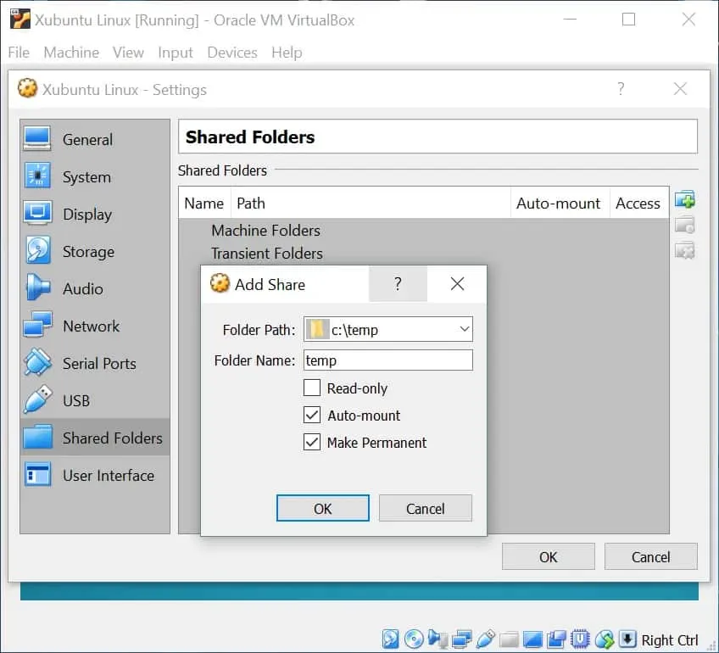Click the keyboard capture arrow icon
The height and width of the screenshot is (653, 719).
click(627, 639)
